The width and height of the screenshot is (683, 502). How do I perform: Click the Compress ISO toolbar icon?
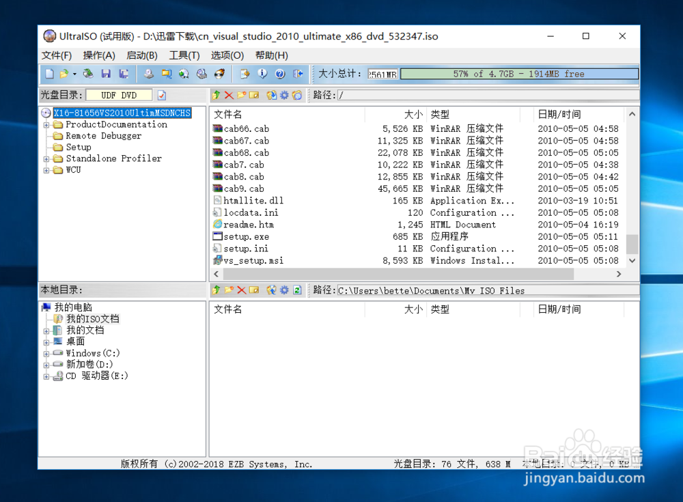click(201, 74)
